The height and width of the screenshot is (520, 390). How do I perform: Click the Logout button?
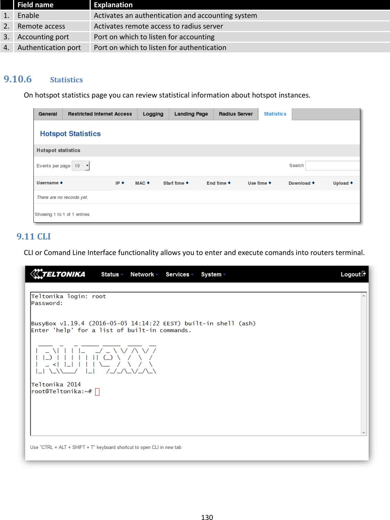(352, 274)
